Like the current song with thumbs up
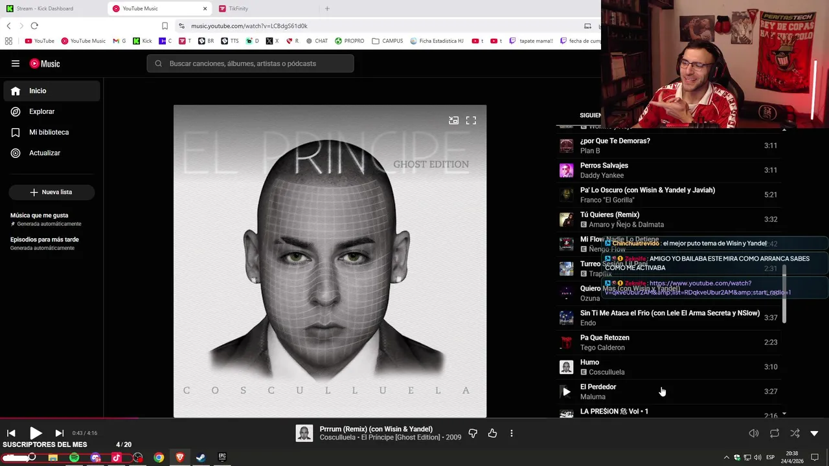This screenshot has height=466, width=829. [x=492, y=433]
